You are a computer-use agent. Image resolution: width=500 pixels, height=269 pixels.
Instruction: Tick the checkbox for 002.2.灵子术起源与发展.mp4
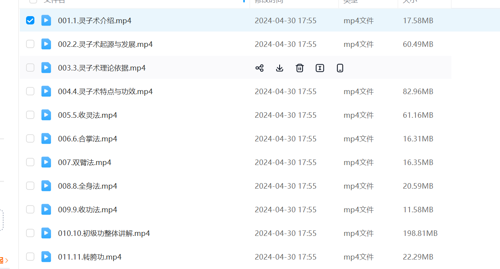coord(30,44)
